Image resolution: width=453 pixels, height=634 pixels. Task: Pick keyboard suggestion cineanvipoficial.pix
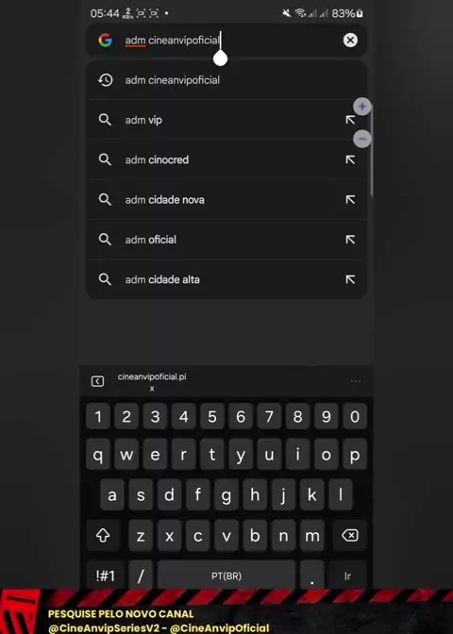(x=152, y=382)
